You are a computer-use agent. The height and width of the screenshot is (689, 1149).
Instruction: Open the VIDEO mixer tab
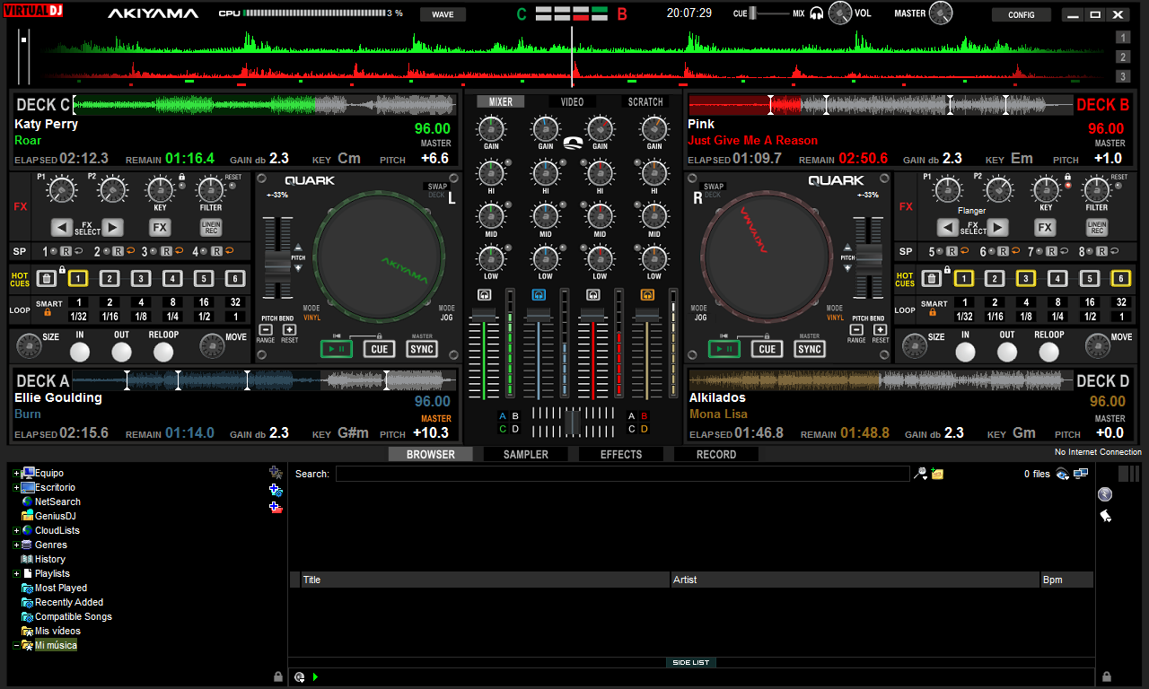[573, 101]
